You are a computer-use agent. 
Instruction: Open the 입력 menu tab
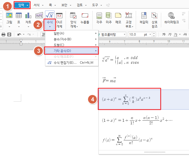tap(22, 5)
